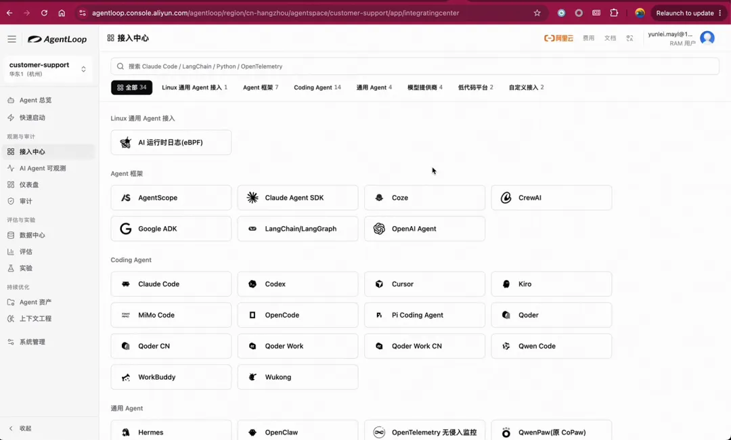Collapse sidebar with 收起
Image resolution: width=731 pixels, height=440 pixels.
[20, 428]
